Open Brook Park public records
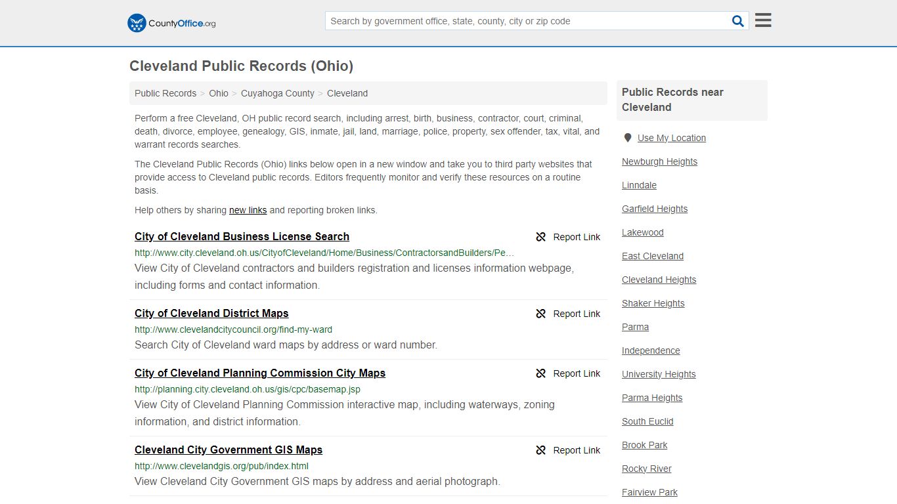This screenshot has width=897, height=504. [x=644, y=445]
